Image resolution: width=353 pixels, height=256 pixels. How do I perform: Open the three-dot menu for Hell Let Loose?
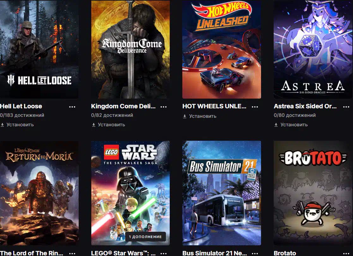(x=72, y=107)
